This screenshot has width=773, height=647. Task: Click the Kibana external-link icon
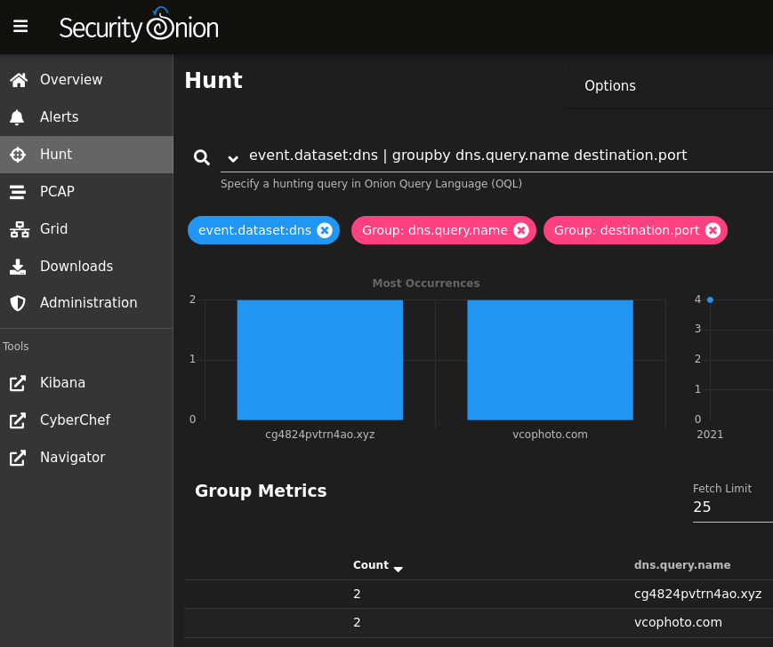[18, 383]
